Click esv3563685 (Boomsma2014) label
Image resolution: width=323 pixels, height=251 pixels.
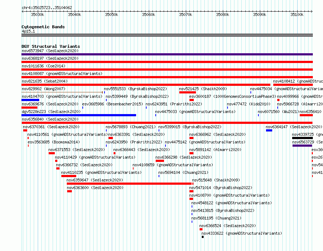click(x=54, y=142)
